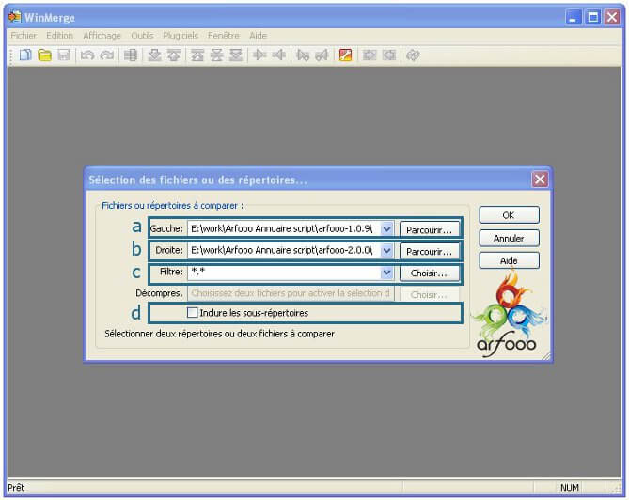This screenshot has width=629, height=500.
Task: Expand the Gauche path dropdown
Action: click(386, 228)
